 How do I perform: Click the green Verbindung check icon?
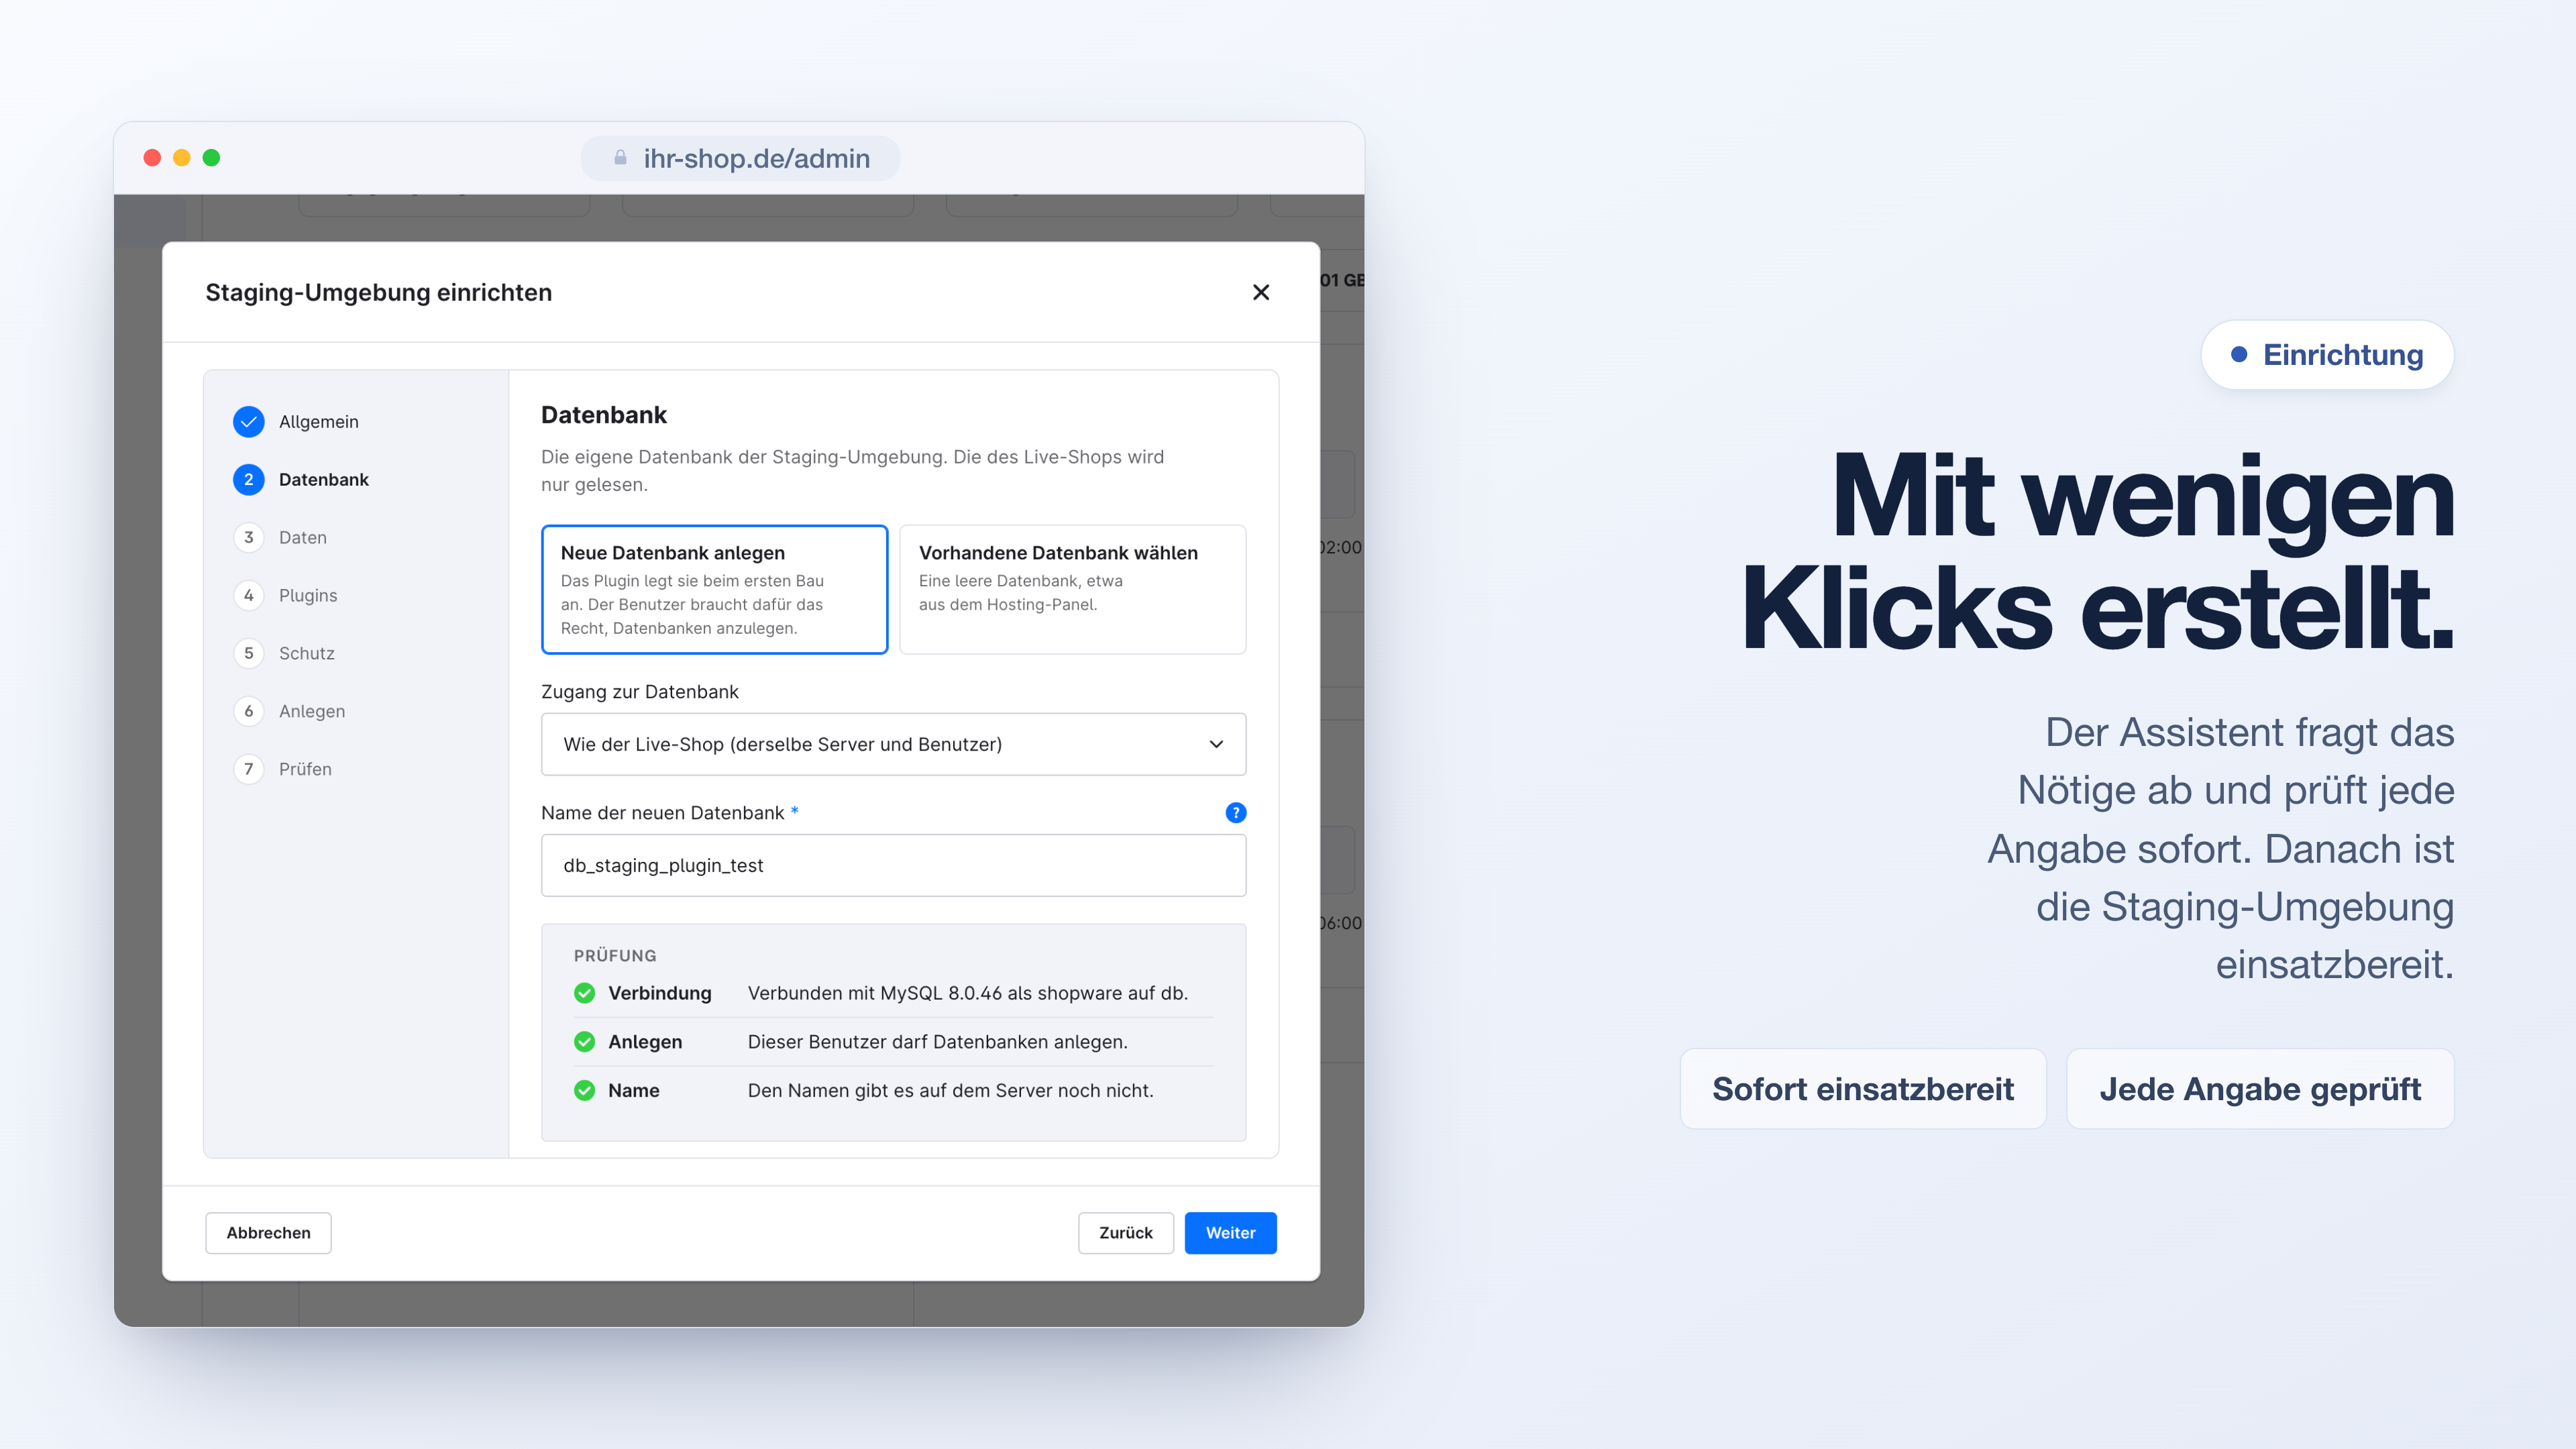tap(585, 993)
